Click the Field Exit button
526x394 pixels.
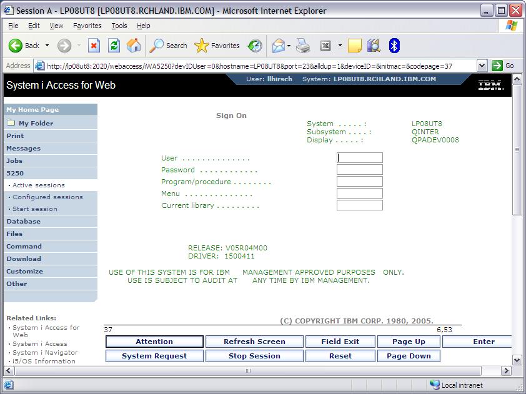pyautogui.click(x=340, y=342)
